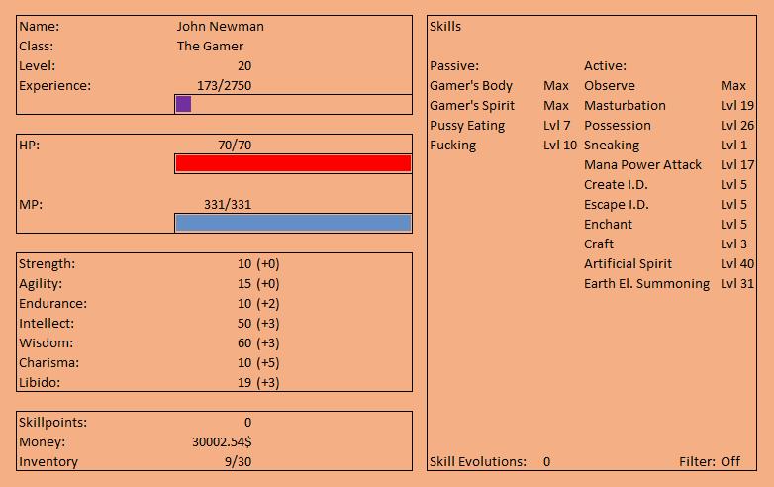Viewport: 774px width, 487px height.
Task: Click the Charisma bonus (+5)
Action: point(268,362)
